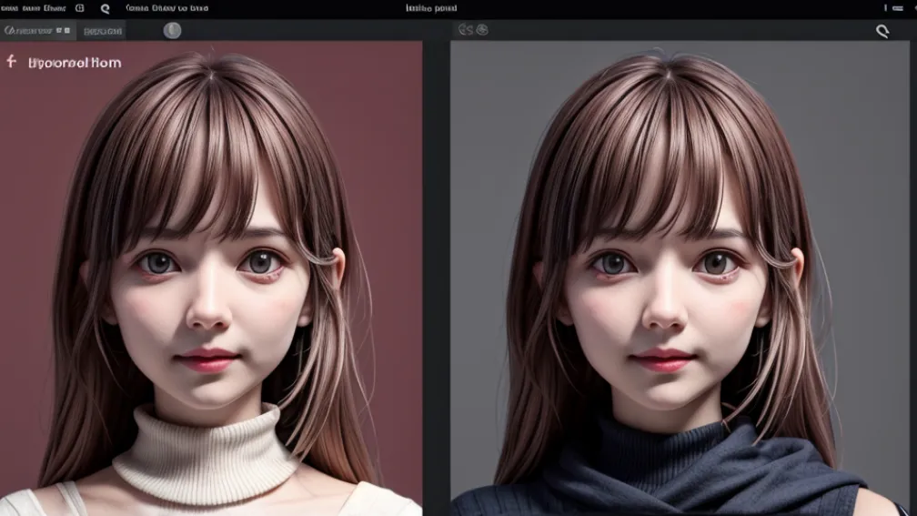
Task: Open the menu text right of the arrow icon
Action: pos(166,8)
